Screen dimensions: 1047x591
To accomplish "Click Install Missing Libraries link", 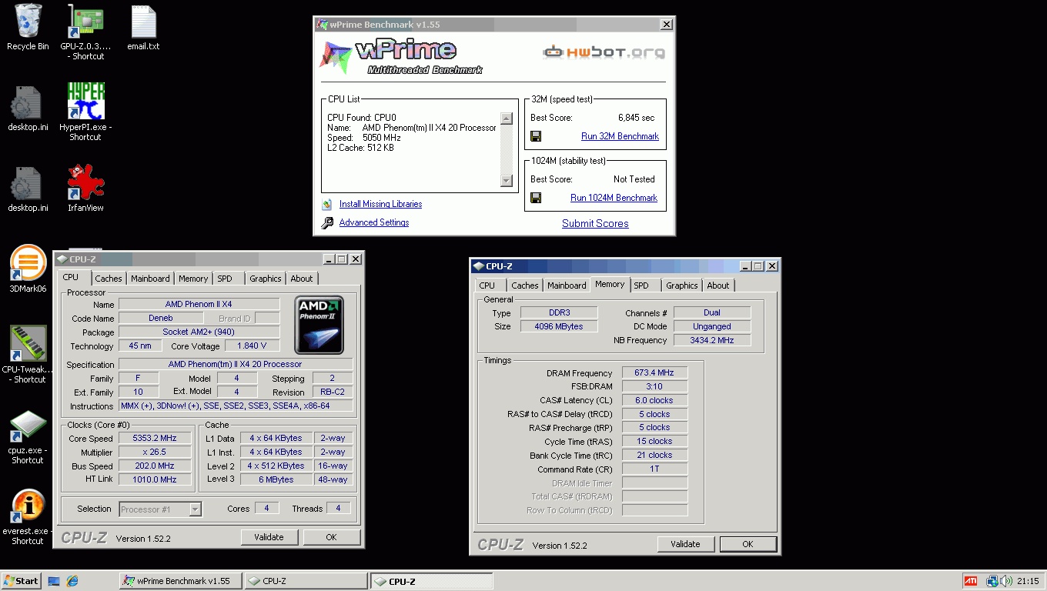I will tap(380, 204).
